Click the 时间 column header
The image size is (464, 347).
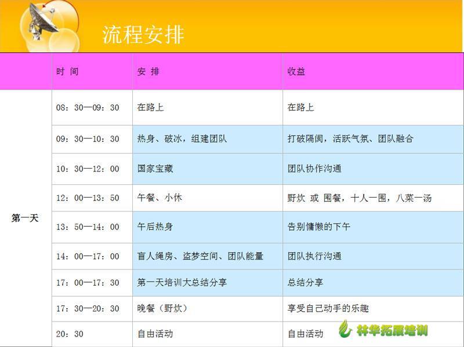click(92, 71)
